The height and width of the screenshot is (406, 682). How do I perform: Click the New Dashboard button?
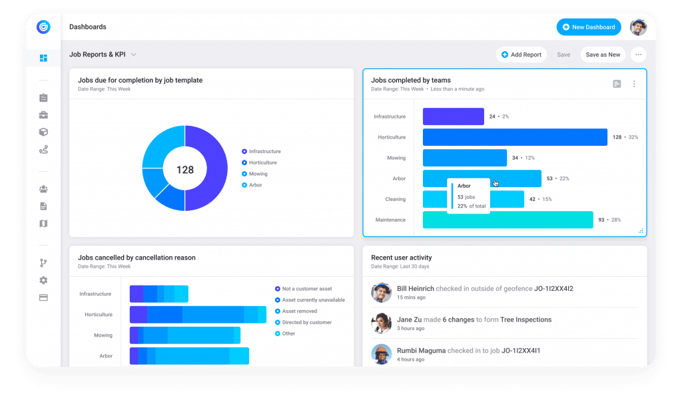(588, 27)
